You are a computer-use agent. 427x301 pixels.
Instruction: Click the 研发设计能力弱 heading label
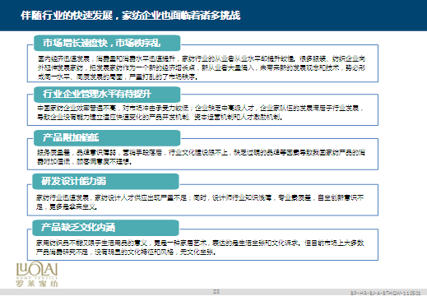tap(105, 181)
